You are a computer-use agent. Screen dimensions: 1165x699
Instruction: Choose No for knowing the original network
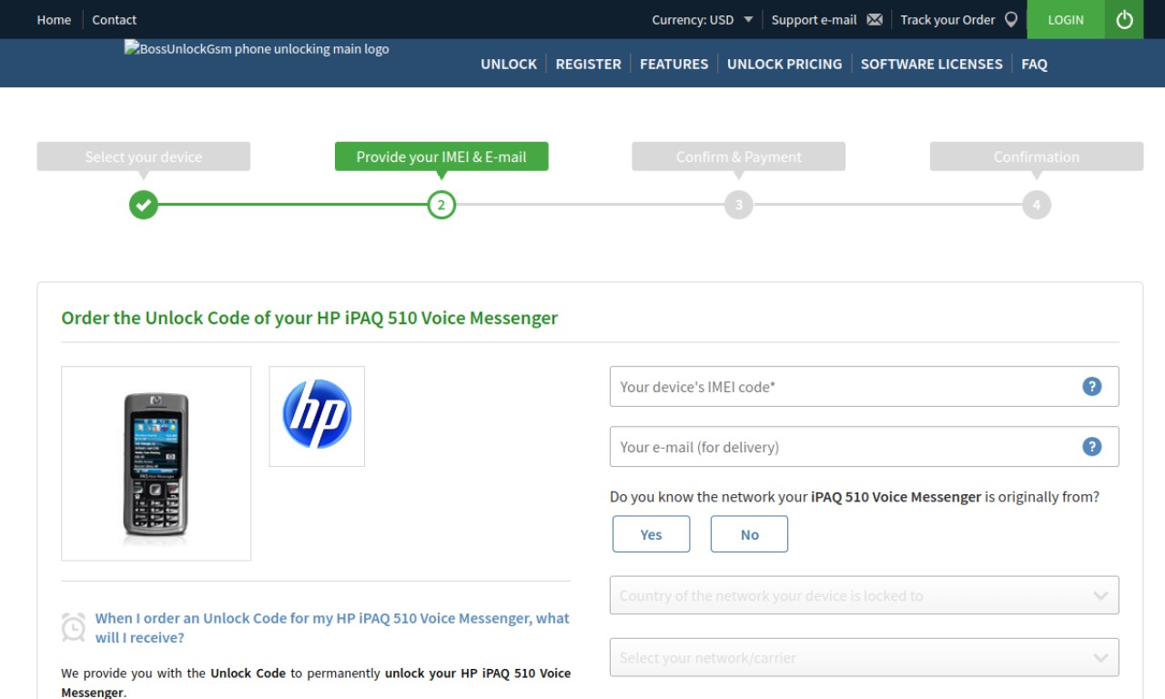[749, 534]
